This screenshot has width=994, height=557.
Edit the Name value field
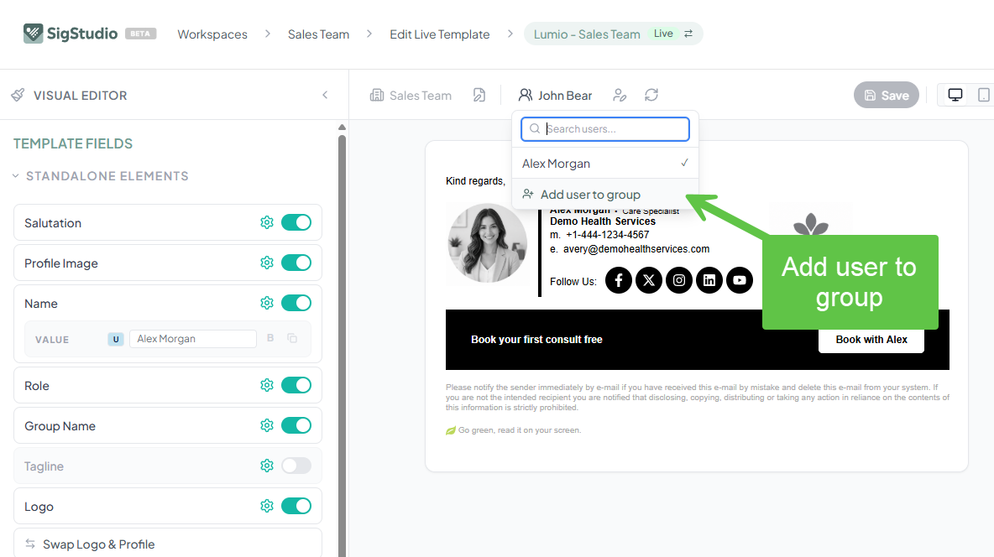[x=193, y=339]
